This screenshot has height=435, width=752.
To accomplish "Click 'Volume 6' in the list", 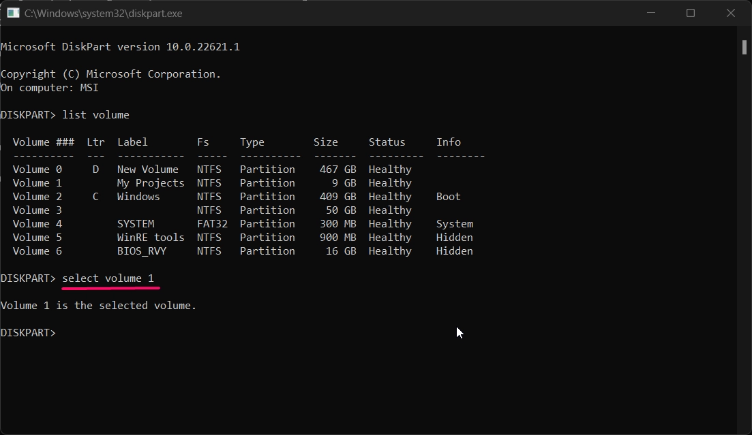I will [37, 251].
